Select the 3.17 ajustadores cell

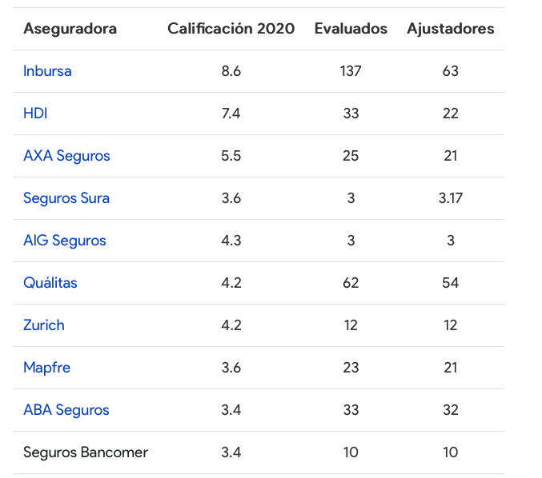pyautogui.click(x=450, y=198)
